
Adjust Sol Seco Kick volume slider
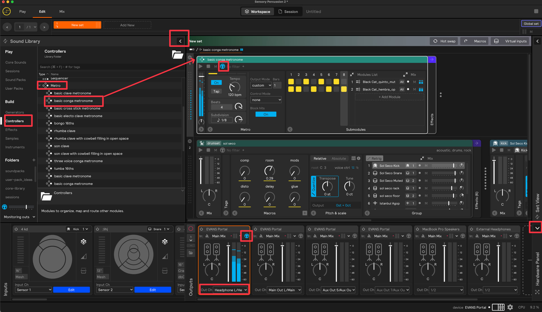(444, 166)
